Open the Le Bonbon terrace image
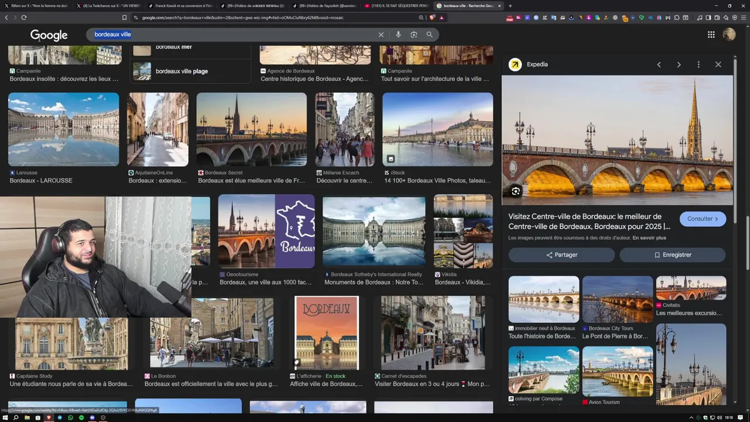The height and width of the screenshot is (422, 750). tap(212, 333)
